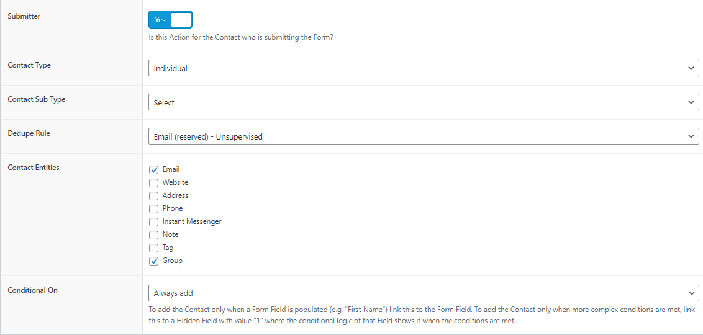Tick the Phone checkbox

tap(154, 208)
